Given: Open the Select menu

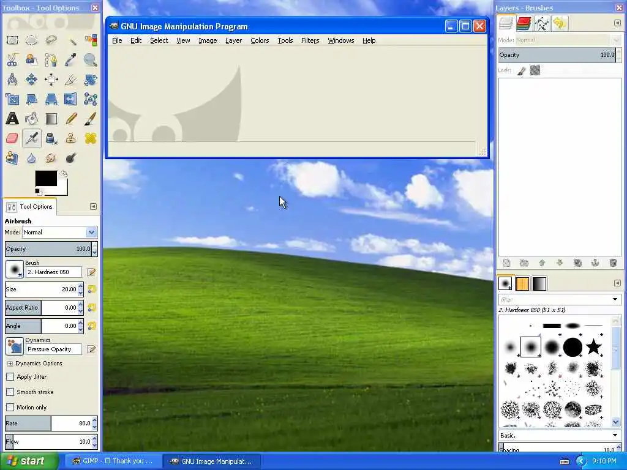Looking at the screenshot, I should pos(159,40).
